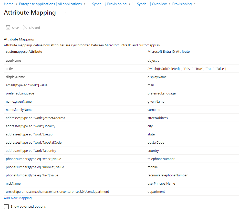
Task: Open the userName attribute mapping
Action: pyautogui.click(x=13, y=61)
